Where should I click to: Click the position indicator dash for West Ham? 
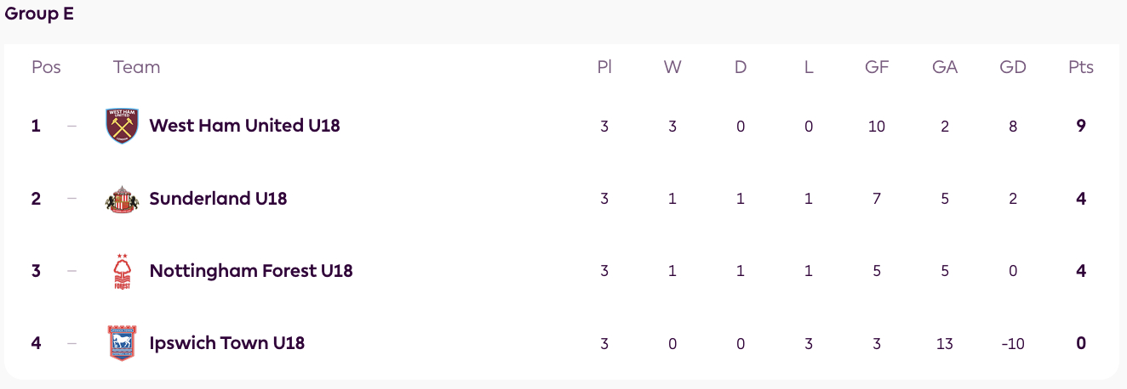coord(72,126)
